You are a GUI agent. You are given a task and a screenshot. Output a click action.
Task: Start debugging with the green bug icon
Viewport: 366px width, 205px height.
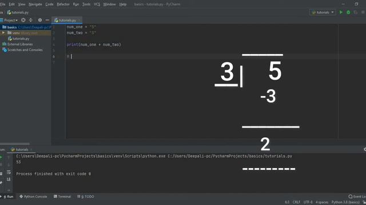(x=348, y=13)
